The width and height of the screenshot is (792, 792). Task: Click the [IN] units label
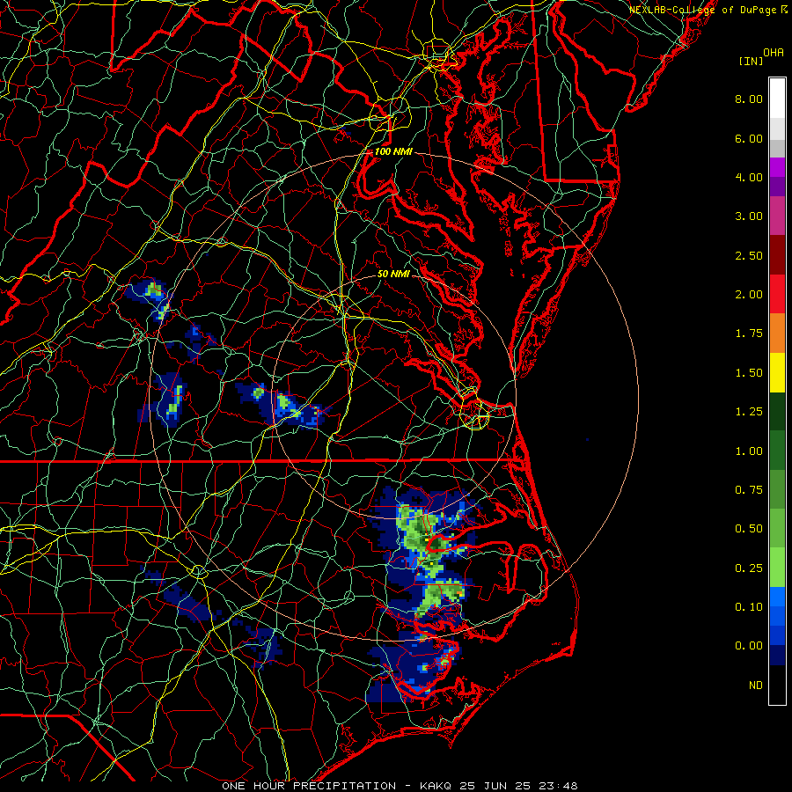[751, 61]
